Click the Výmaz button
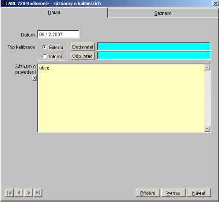 click(x=173, y=193)
